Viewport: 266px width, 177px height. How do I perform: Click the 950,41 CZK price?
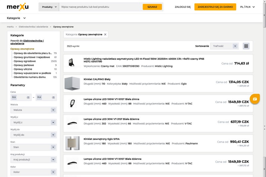(239, 142)
